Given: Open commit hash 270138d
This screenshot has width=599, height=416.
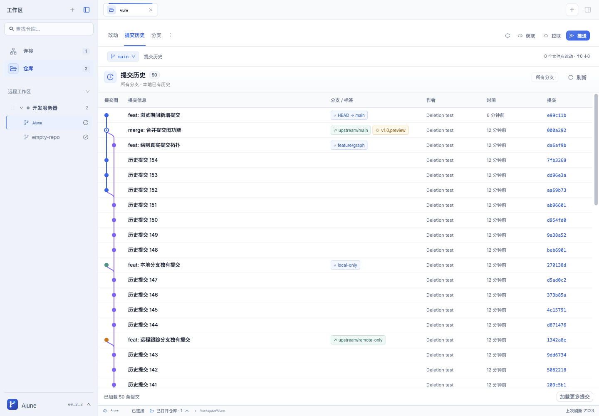Looking at the screenshot, I should 557,265.
